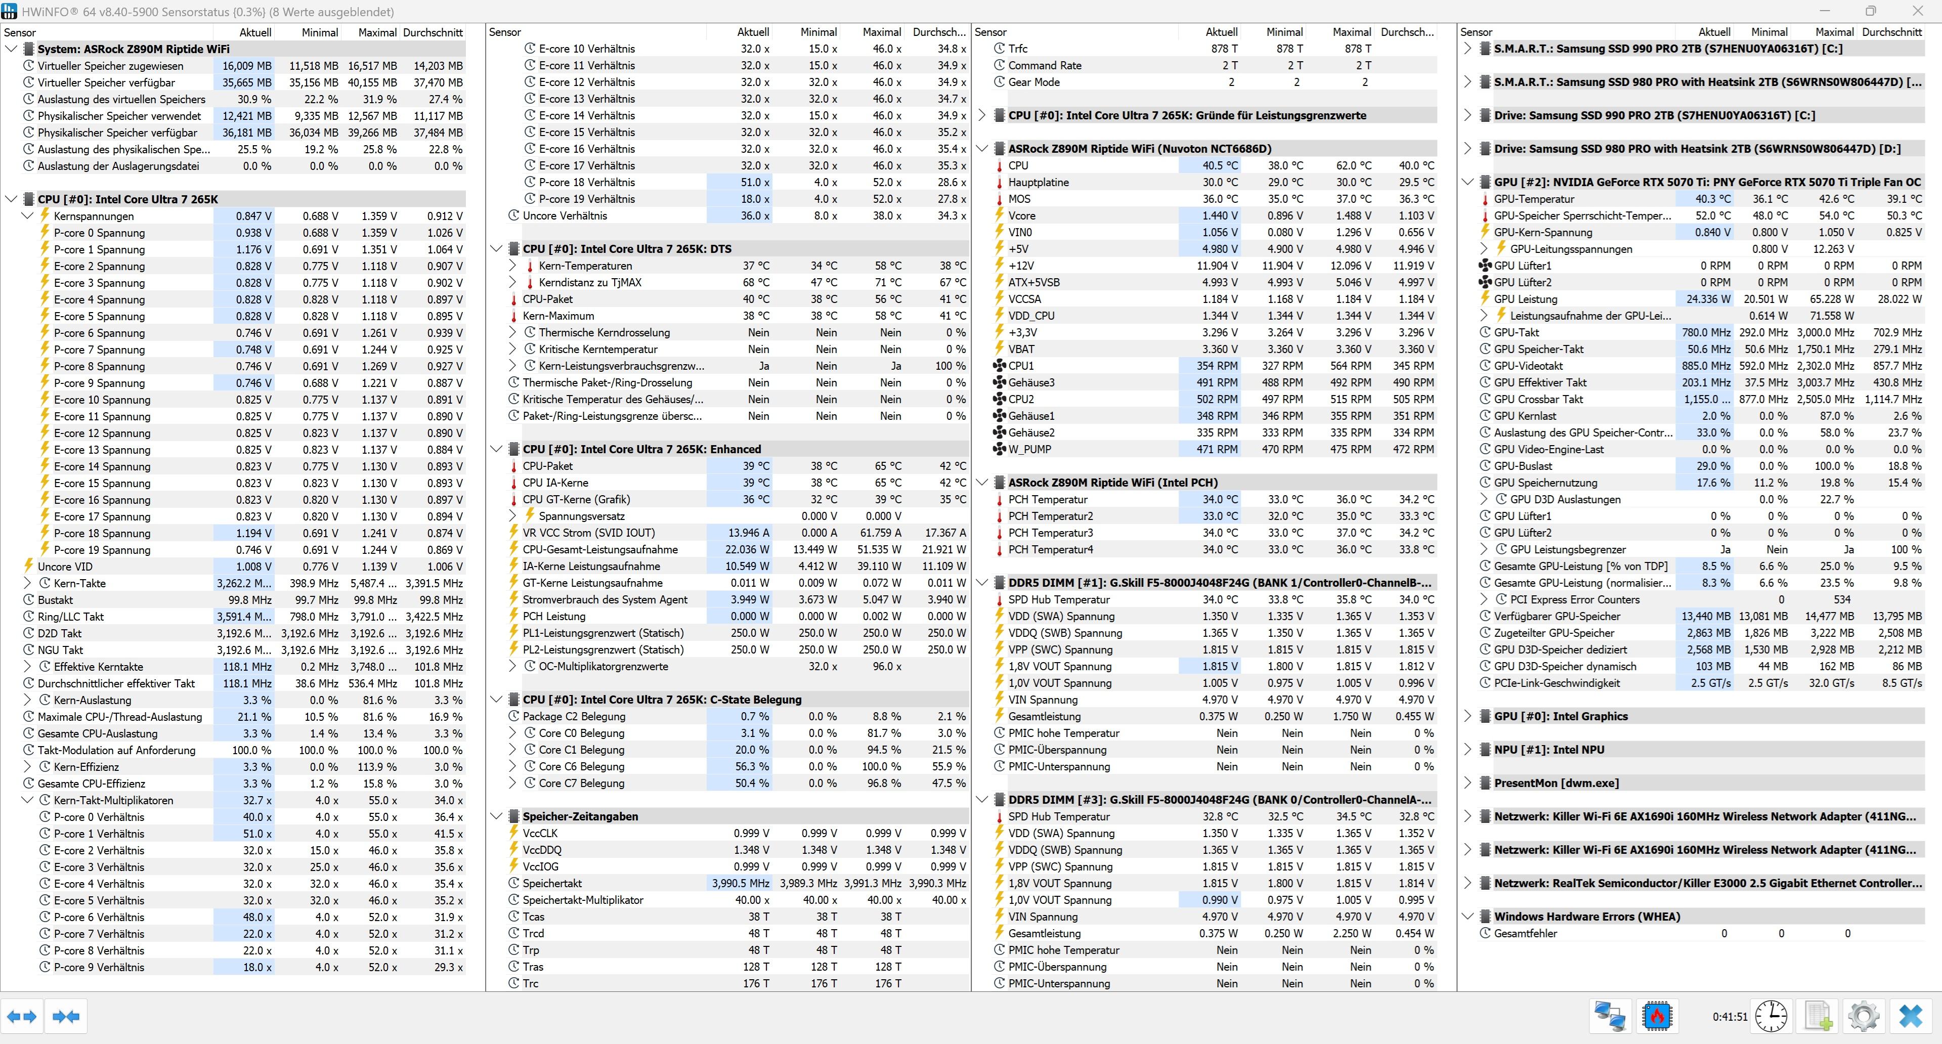Viewport: 1942px width, 1044px height.
Task: Click the shrink columns arrows icon
Action: coord(66,1016)
